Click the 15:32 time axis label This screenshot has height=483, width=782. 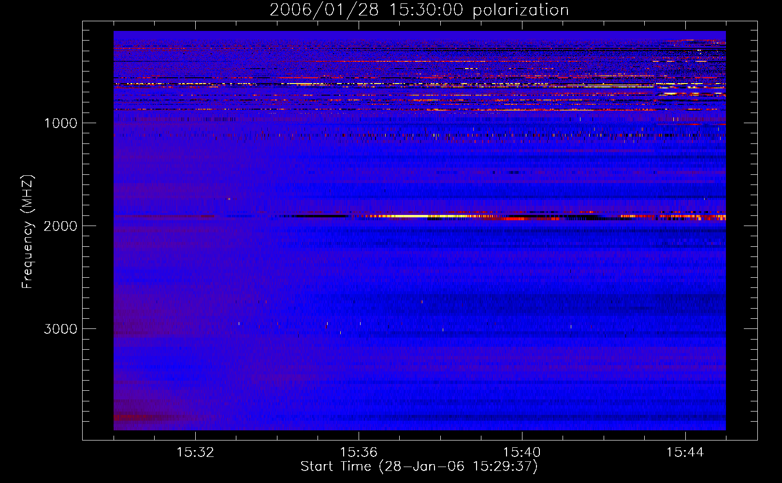click(195, 453)
